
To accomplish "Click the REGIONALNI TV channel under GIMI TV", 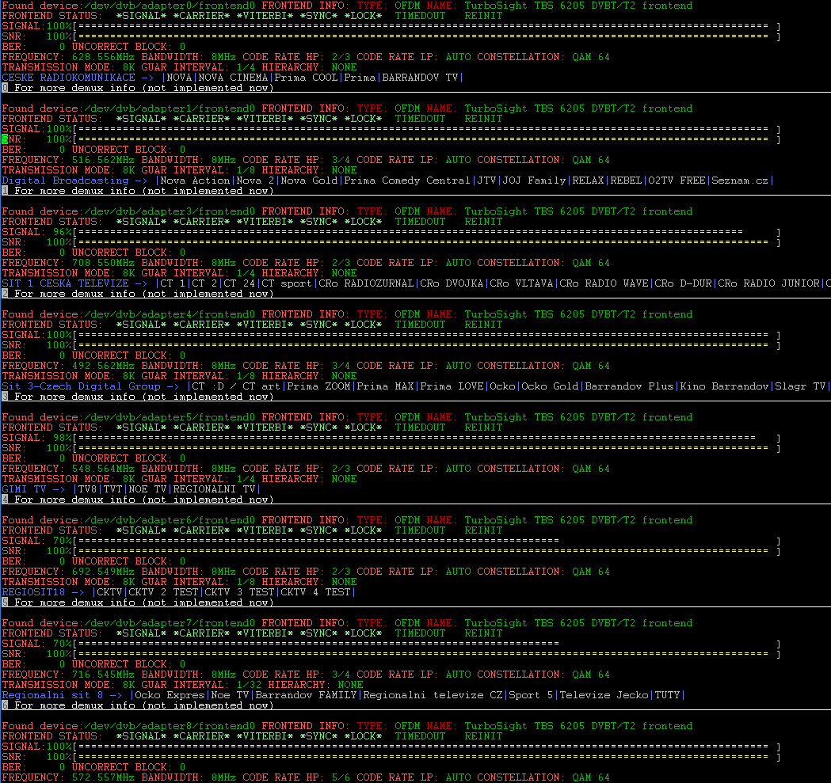I will 214,489.
